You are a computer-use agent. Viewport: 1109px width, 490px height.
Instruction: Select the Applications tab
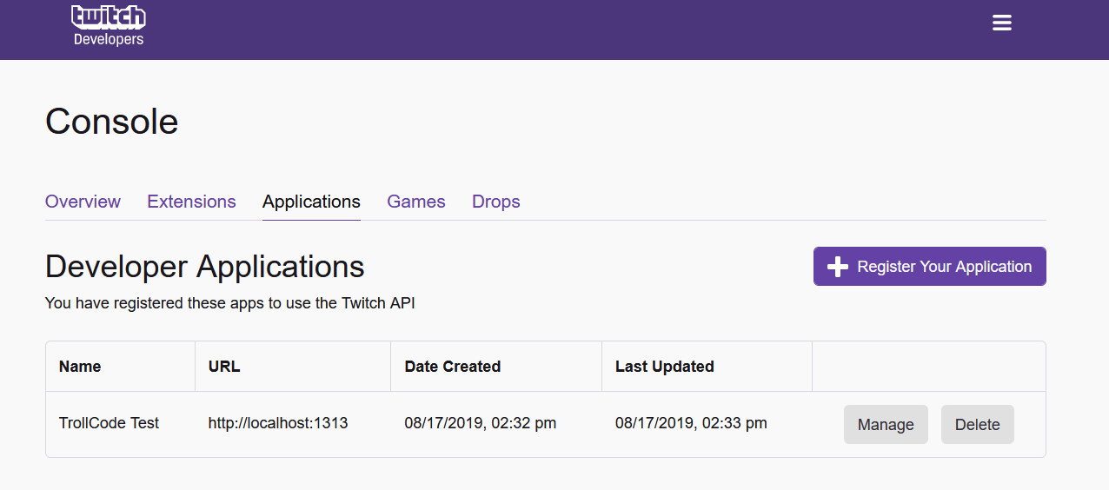[x=311, y=202]
